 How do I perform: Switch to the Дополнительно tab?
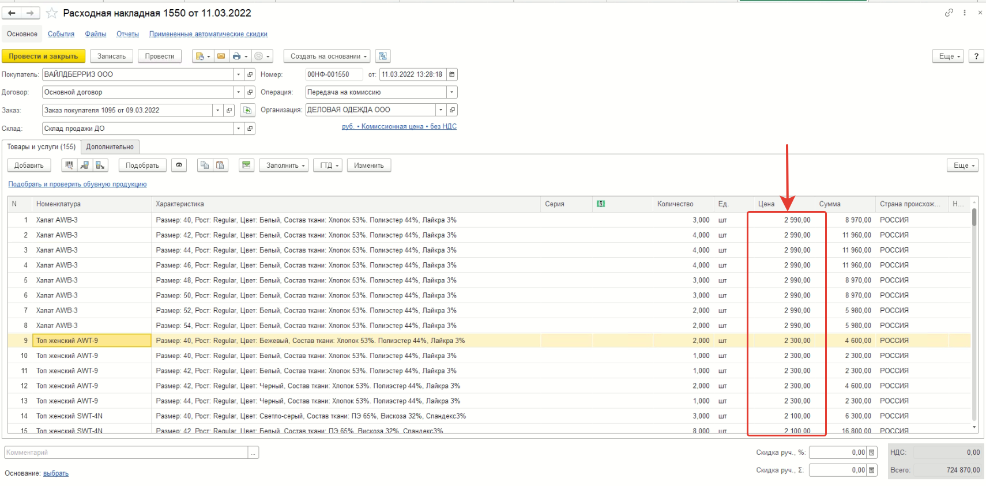click(x=110, y=147)
